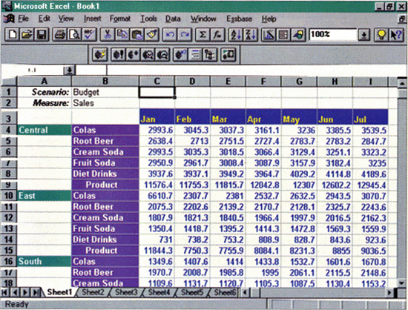Click the Paste clipboard icon
408x310 pixels.
tap(137, 34)
